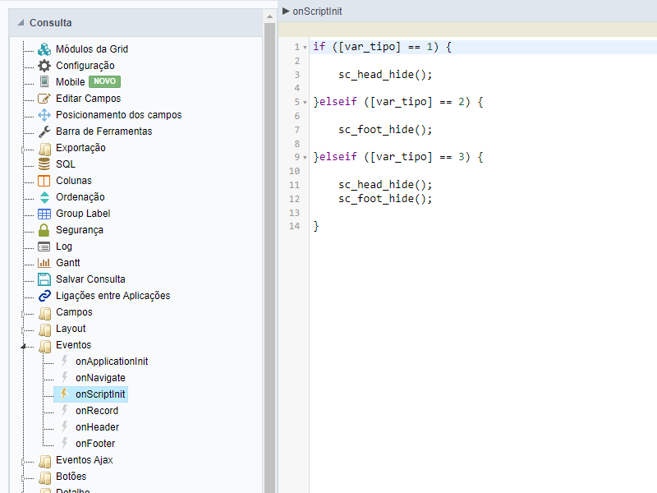657x493 pixels.
Task: Open Módulos da Grid settings
Action: tap(92, 49)
